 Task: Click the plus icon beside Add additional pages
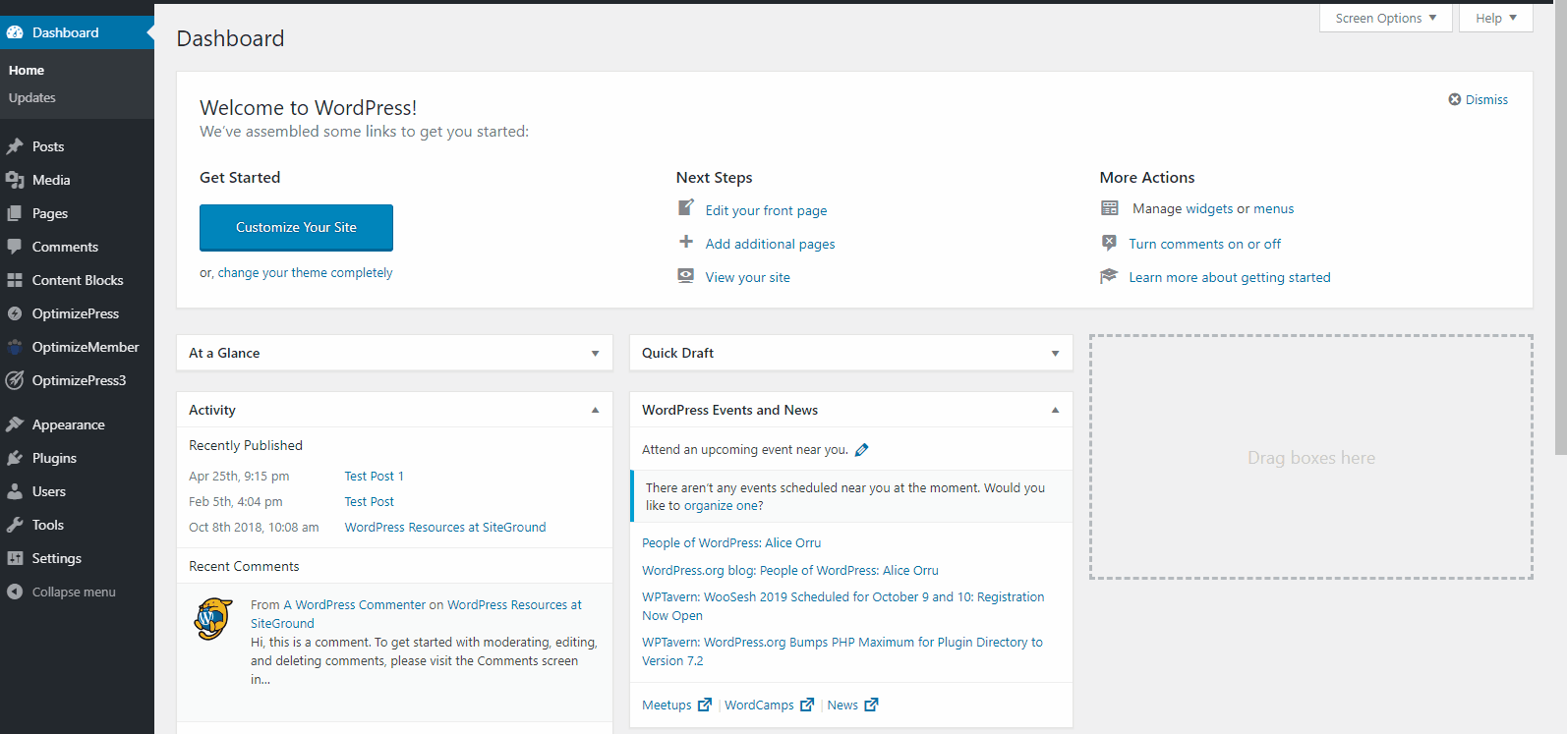click(686, 242)
